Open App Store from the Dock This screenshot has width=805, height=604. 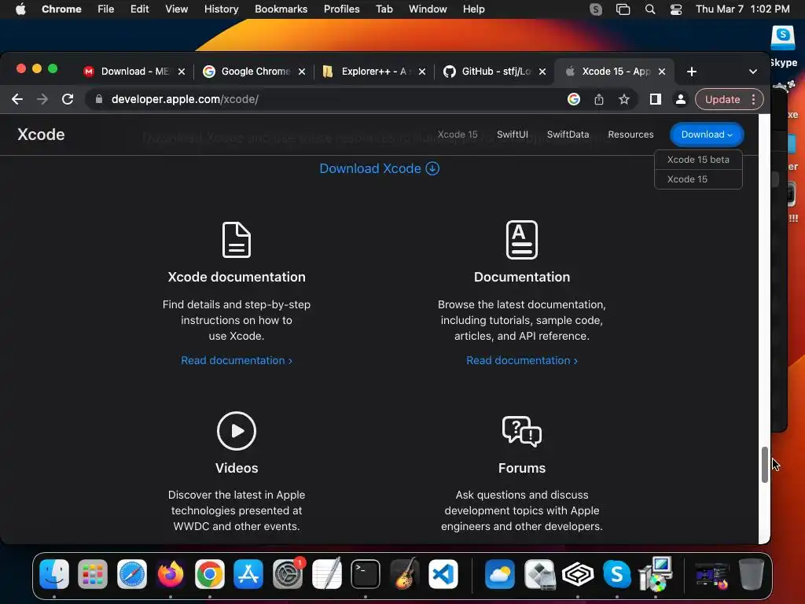[x=248, y=573]
